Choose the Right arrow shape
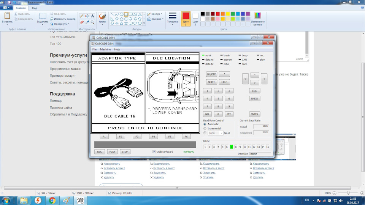 [x=130, y=19]
